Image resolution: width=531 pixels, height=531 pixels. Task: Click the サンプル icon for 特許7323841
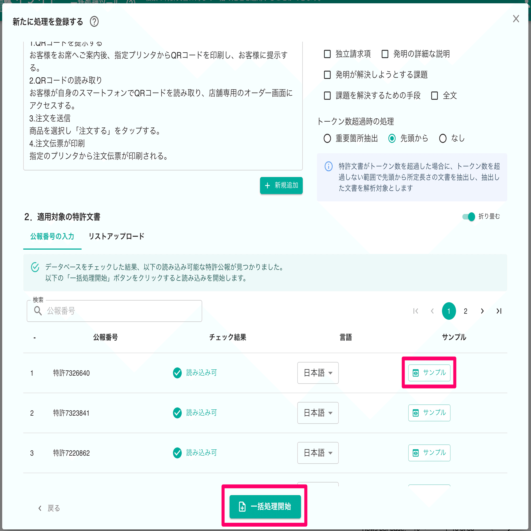[429, 413]
